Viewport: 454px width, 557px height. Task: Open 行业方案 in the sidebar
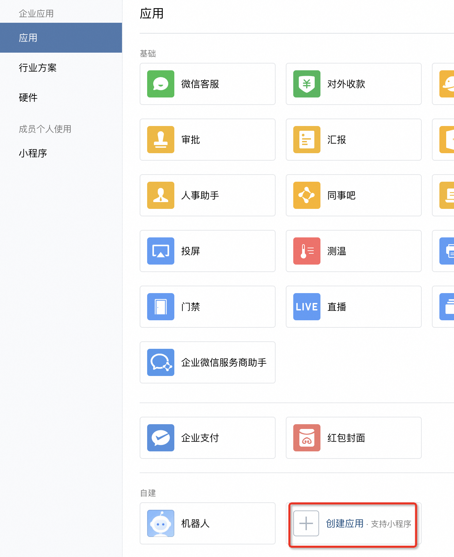coord(38,68)
